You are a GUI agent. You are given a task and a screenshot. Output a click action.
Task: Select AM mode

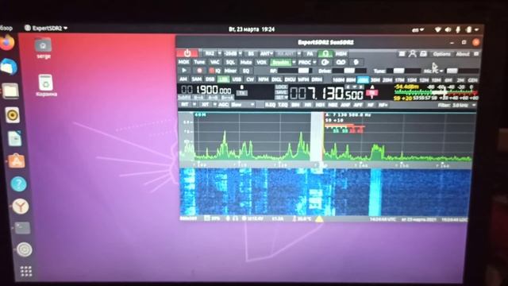click(x=183, y=79)
